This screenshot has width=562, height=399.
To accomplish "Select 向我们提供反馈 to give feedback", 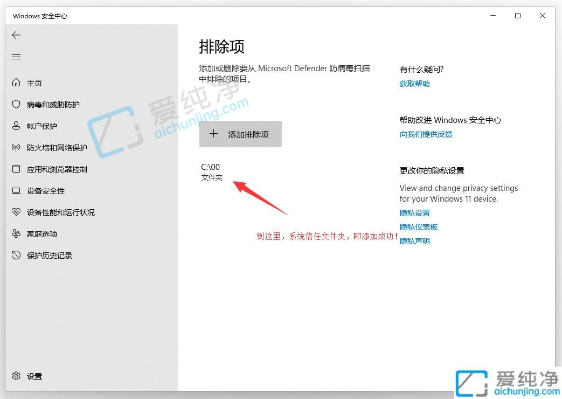I will [426, 134].
